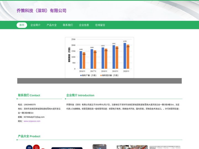Open the 产品大全 menu item

coord(52,25)
